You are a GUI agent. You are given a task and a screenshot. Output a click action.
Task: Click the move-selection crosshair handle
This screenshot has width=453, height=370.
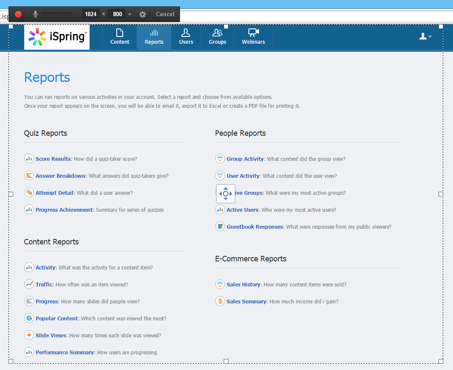[x=225, y=194]
